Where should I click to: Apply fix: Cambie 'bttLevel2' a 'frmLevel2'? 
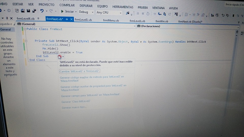(x=80, y=71)
